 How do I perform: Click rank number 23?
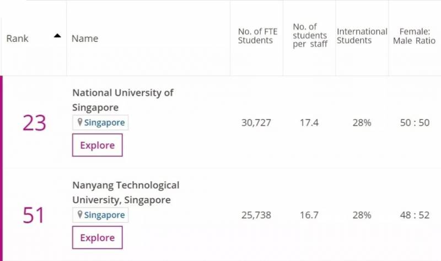(34, 123)
